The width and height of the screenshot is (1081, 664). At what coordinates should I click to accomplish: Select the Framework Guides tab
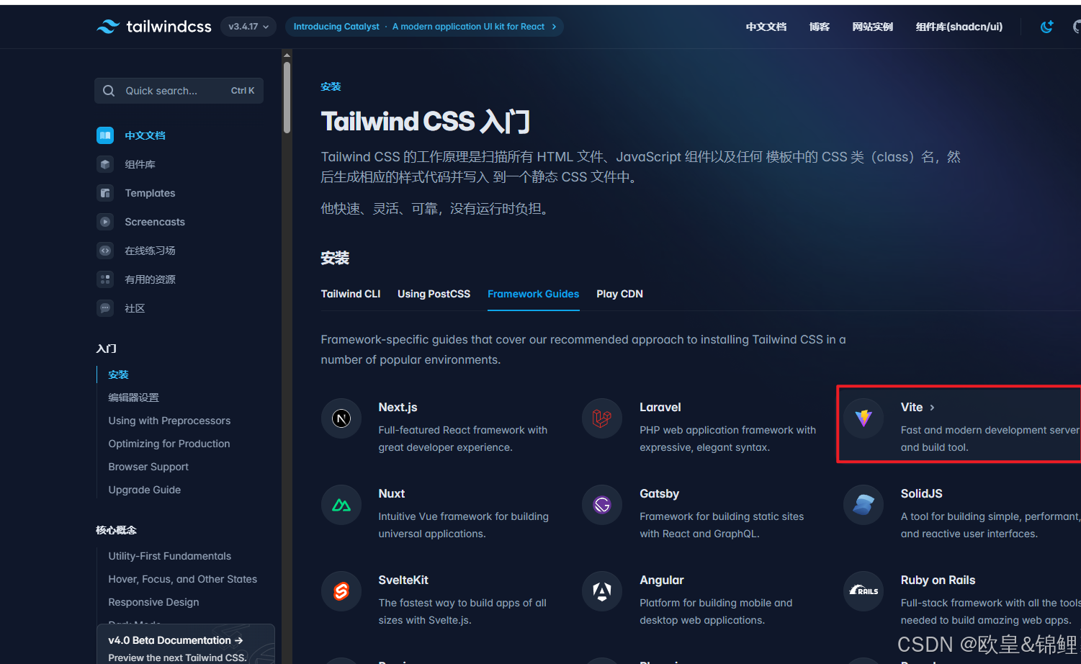pos(533,294)
